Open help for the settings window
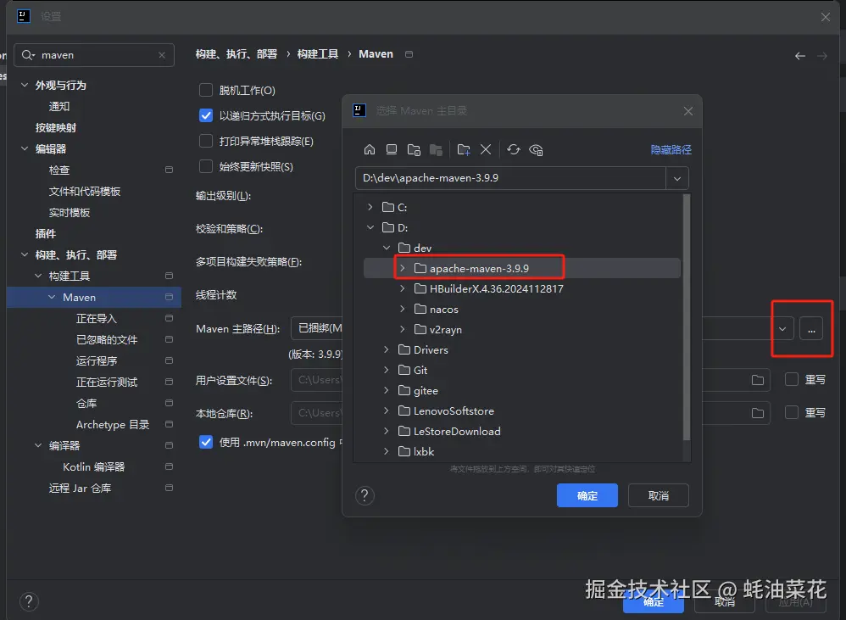Viewport: 846px width, 620px height. [x=29, y=601]
